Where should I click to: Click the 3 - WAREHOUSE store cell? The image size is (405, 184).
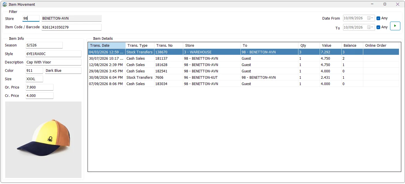coord(212,52)
